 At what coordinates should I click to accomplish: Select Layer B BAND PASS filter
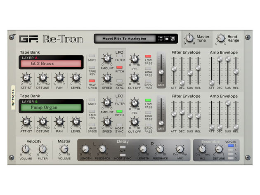(148, 125)
